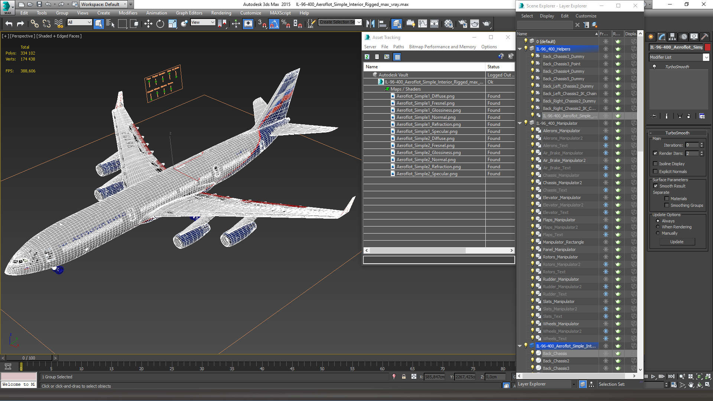
Task: Choose the Select and Rotate tool
Action: [x=160, y=24]
